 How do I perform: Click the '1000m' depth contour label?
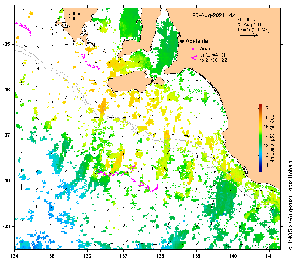76,19
